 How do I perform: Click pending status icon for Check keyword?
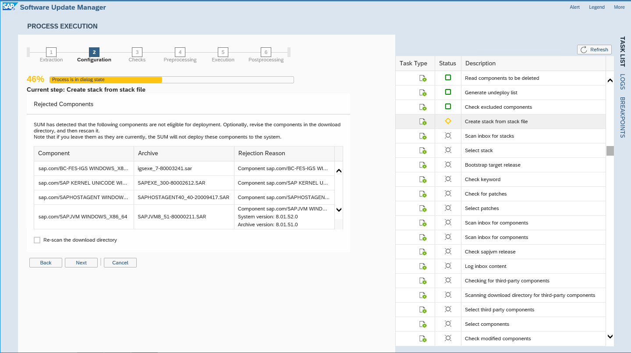(x=448, y=179)
